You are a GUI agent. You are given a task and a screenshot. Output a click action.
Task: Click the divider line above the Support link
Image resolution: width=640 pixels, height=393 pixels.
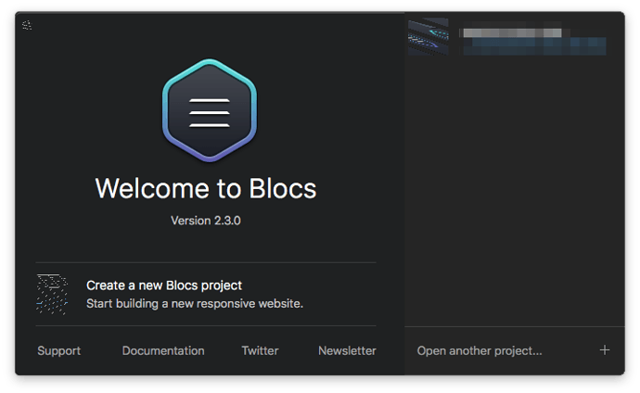pos(206,325)
